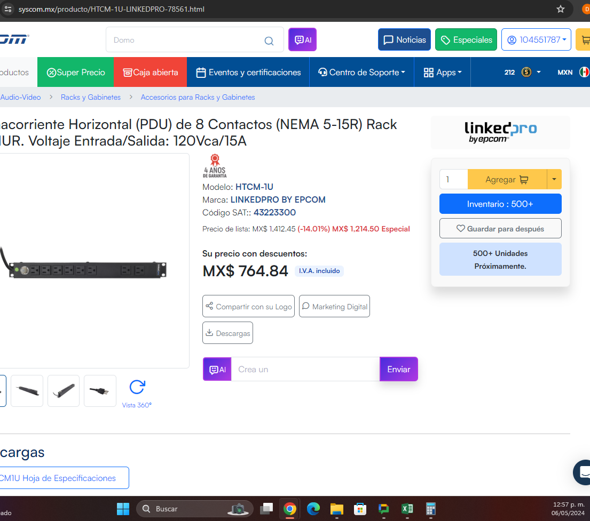The width and height of the screenshot is (590, 521).
Task: Open the MXN currency selector
Action: (x=565, y=72)
